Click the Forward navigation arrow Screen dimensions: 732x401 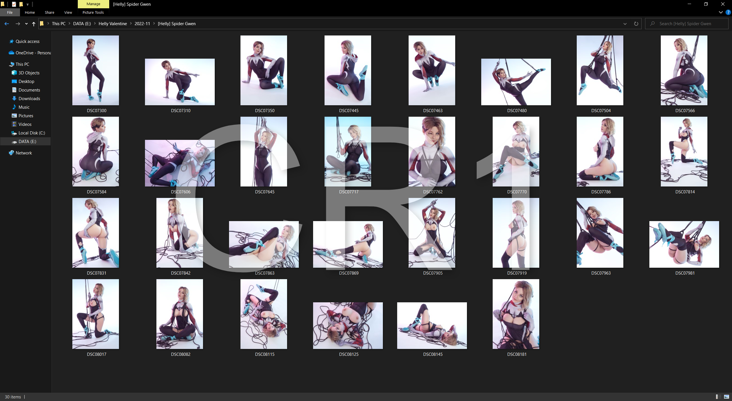(18, 24)
